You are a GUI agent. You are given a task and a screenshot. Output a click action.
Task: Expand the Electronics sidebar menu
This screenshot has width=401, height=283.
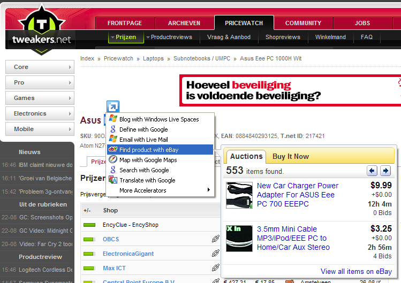pyautogui.click(x=40, y=113)
